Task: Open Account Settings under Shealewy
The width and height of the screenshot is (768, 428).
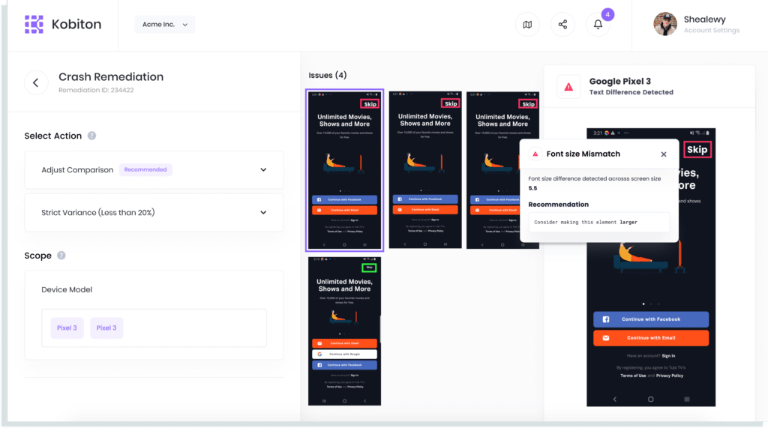Action: [x=711, y=31]
